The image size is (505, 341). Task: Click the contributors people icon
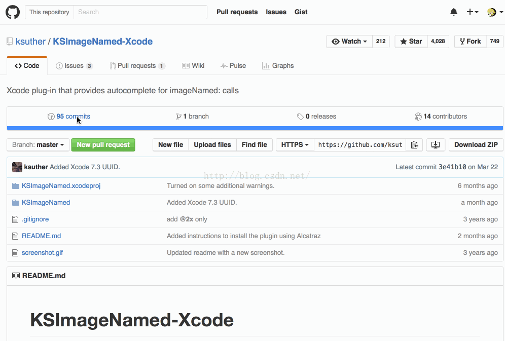418,117
